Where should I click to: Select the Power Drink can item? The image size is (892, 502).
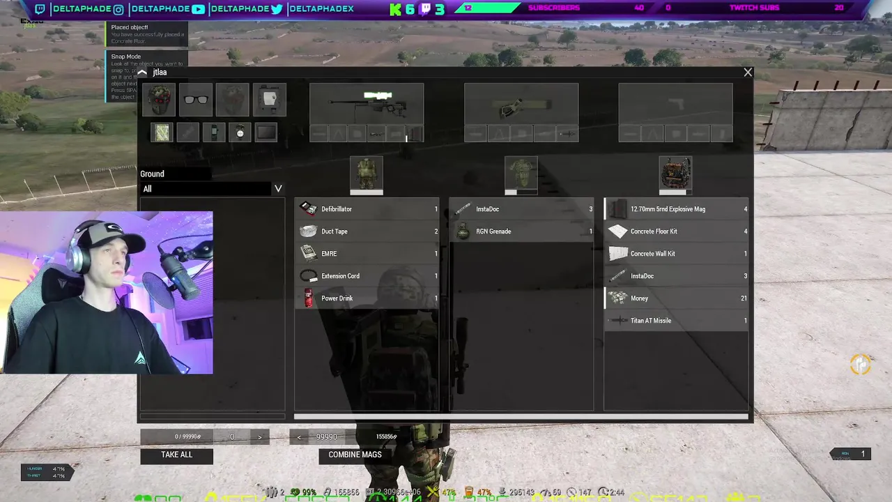[x=367, y=298]
